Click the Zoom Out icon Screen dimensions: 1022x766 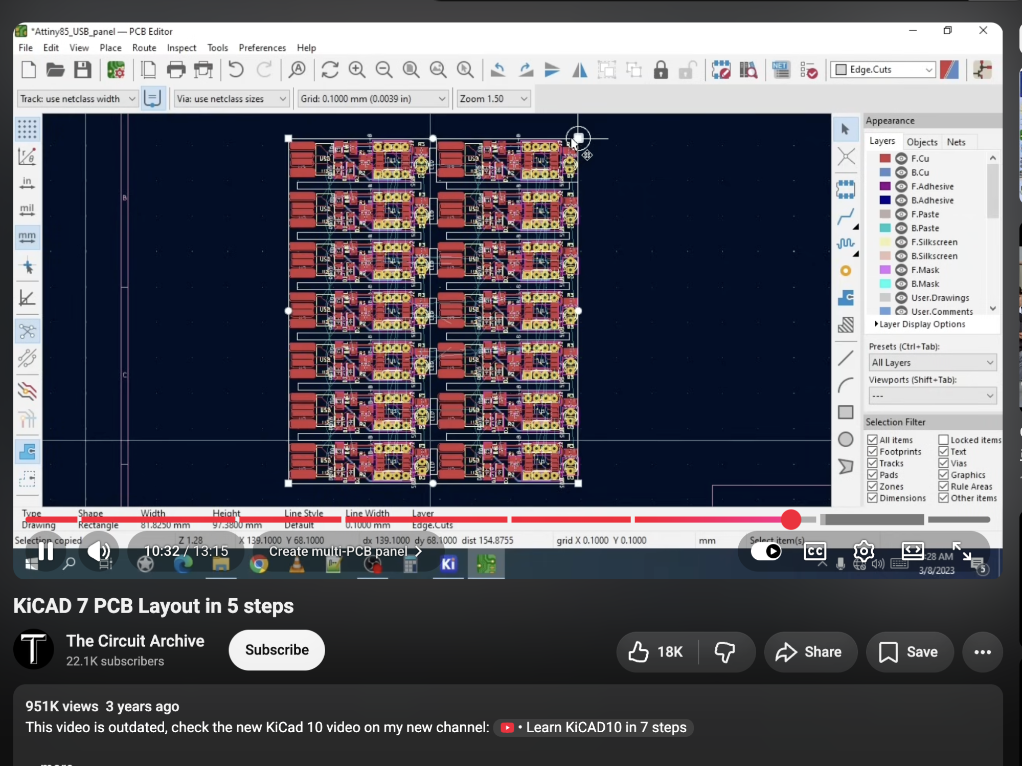(x=384, y=70)
